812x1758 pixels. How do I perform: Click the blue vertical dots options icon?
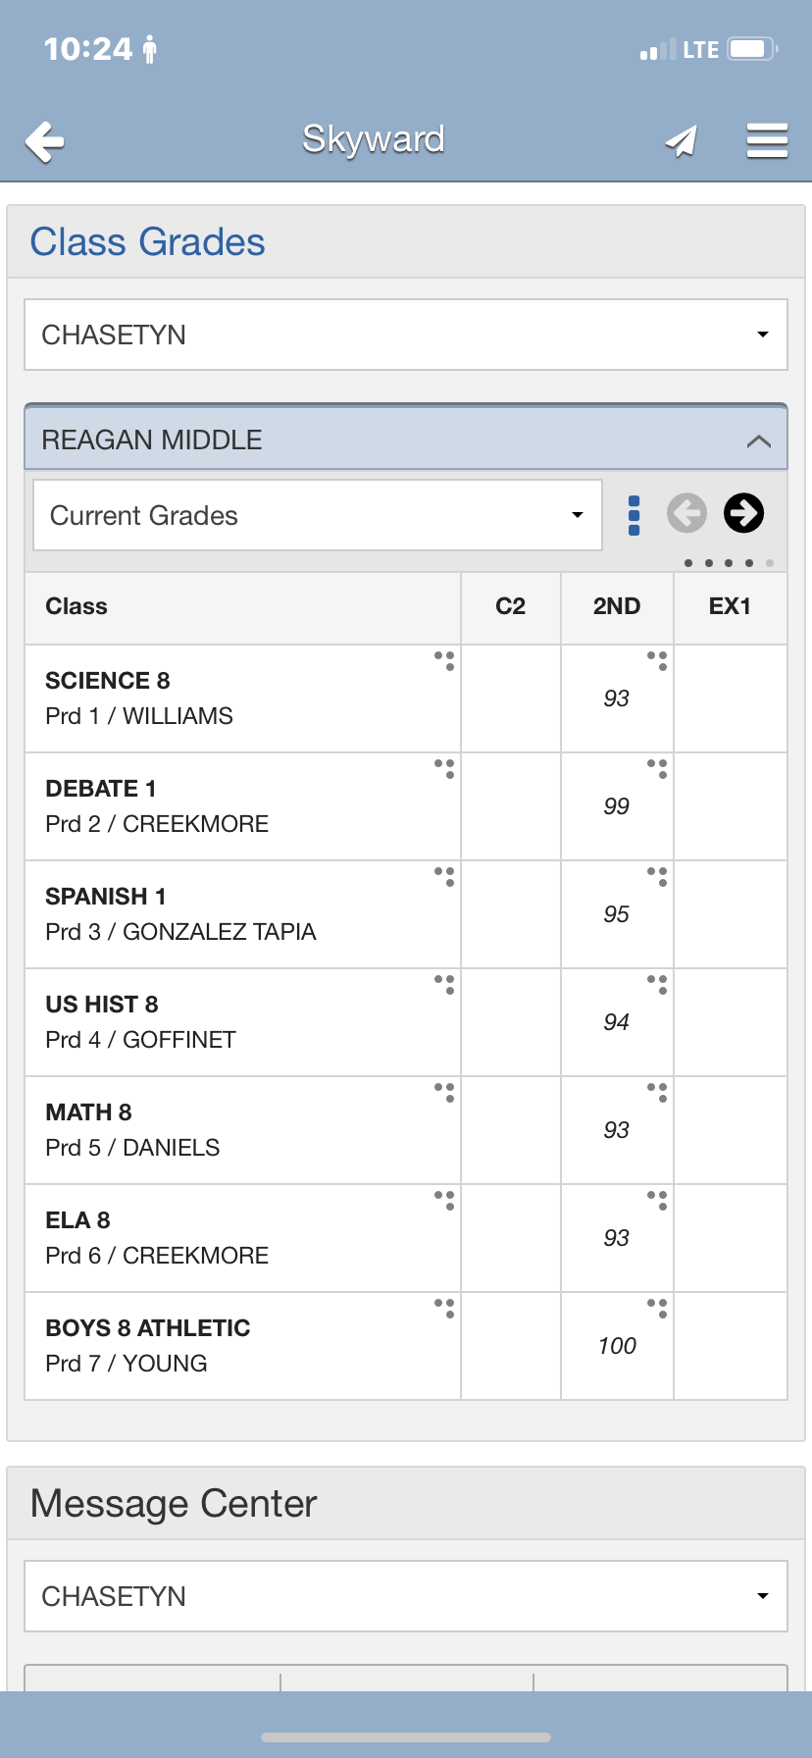[x=634, y=515]
